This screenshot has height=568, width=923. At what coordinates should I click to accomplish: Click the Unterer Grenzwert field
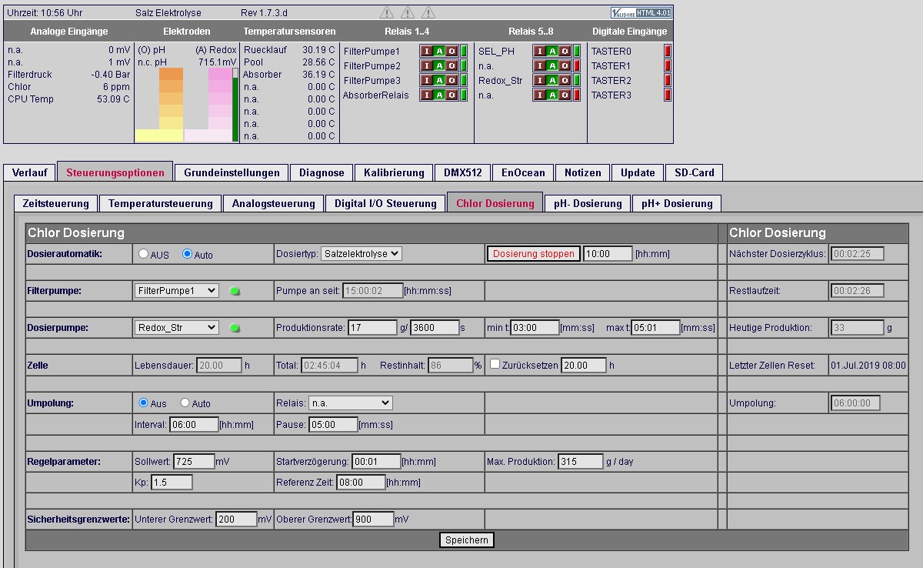236,520
